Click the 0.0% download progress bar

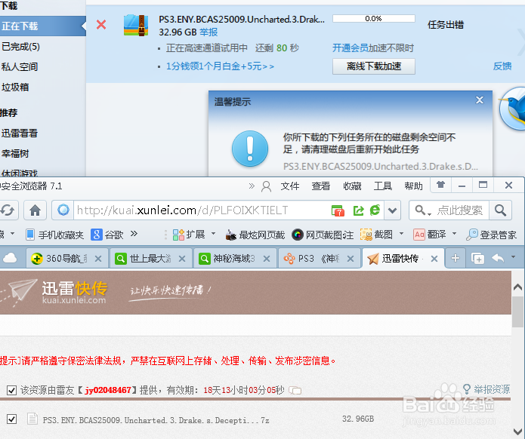click(x=374, y=18)
